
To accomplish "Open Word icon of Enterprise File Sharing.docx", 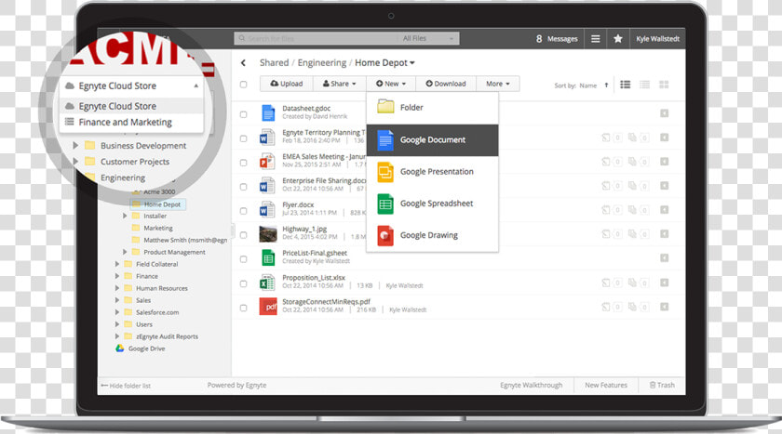I will tap(267, 185).
